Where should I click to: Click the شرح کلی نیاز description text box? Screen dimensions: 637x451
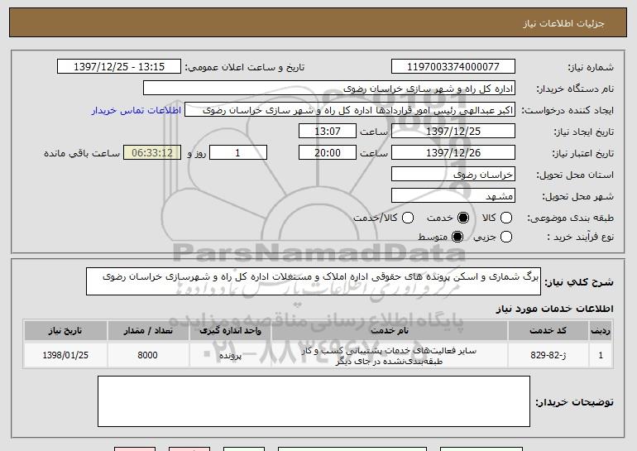click(x=314, y=281)
